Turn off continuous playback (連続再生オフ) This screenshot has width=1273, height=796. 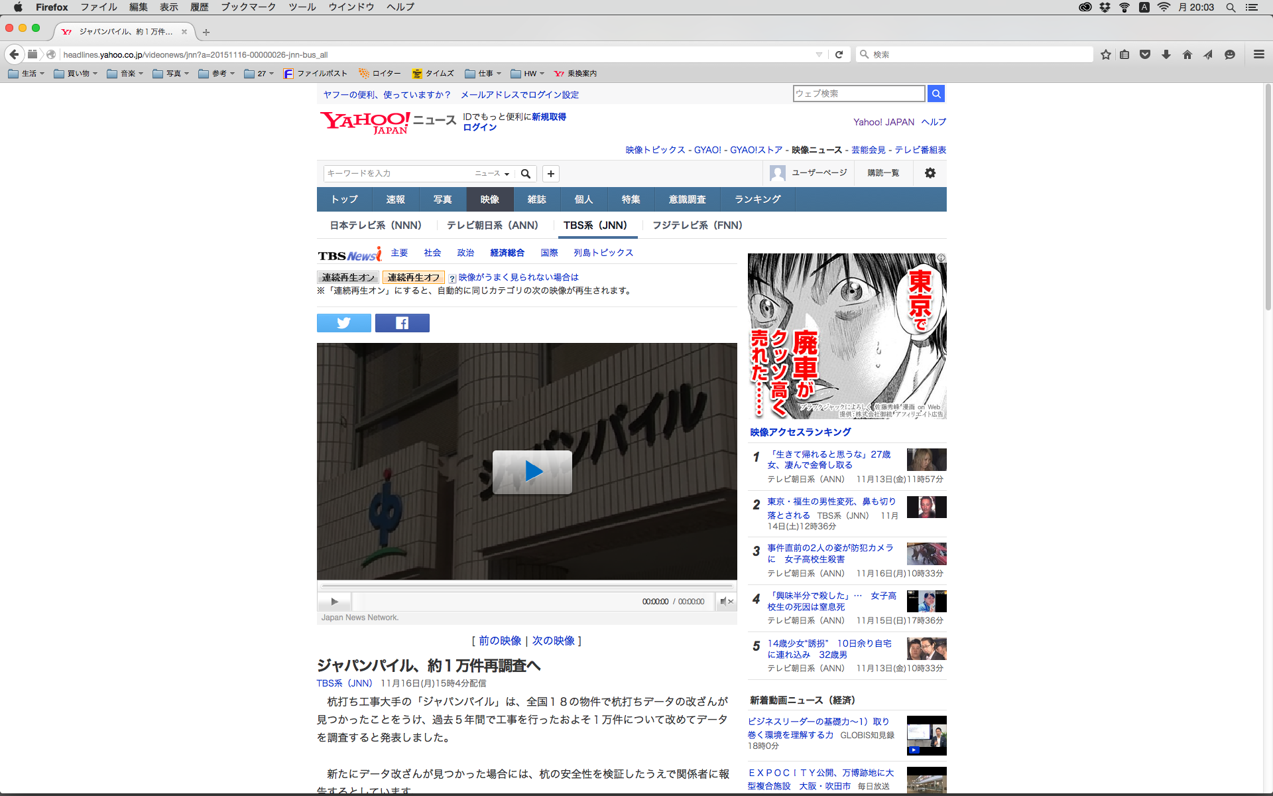coord(413,277)
